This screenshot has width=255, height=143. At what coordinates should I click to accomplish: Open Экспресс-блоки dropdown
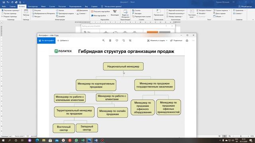[x=204, y=10]
